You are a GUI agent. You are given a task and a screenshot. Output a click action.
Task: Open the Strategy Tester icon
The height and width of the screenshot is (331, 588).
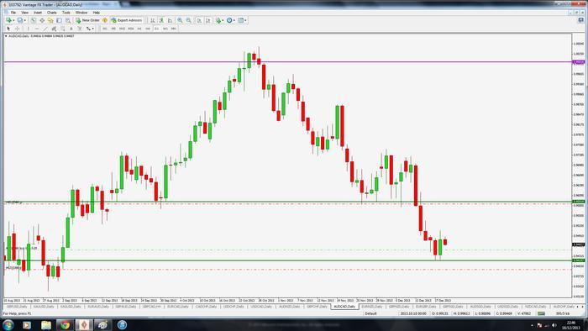pyautogui.click(x=68, y=20)
